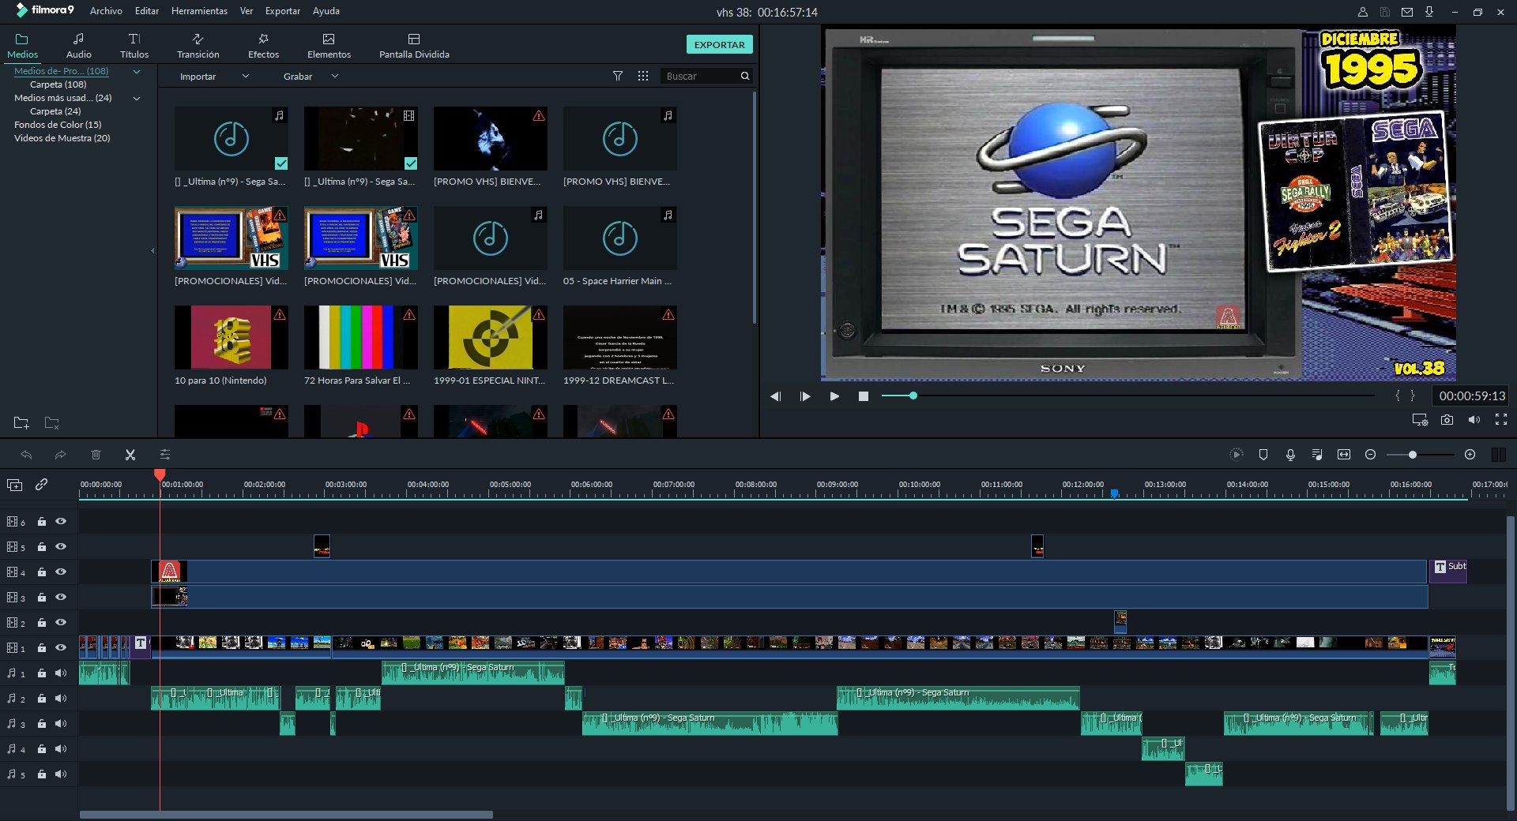1517x821 pixels.
Task: Click the render preview icon
Action: (1237, 455)
